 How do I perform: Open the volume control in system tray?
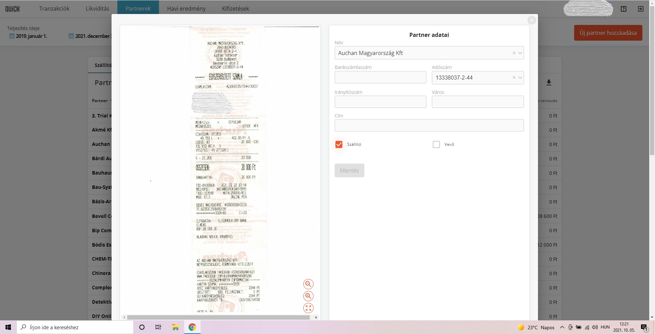[595, 327]
